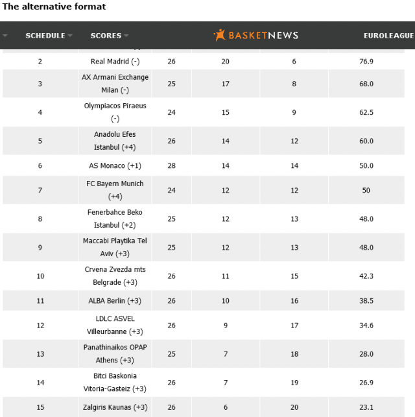This screenshot has width=415, height=417.
Task: Expand the Schedule dropdown arrow
Action: click(70, 36)
